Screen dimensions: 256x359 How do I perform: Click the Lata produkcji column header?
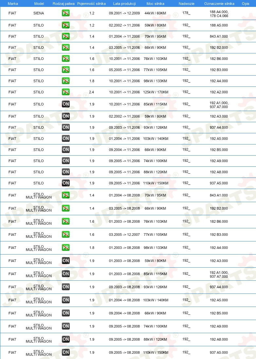pos(124,4)
